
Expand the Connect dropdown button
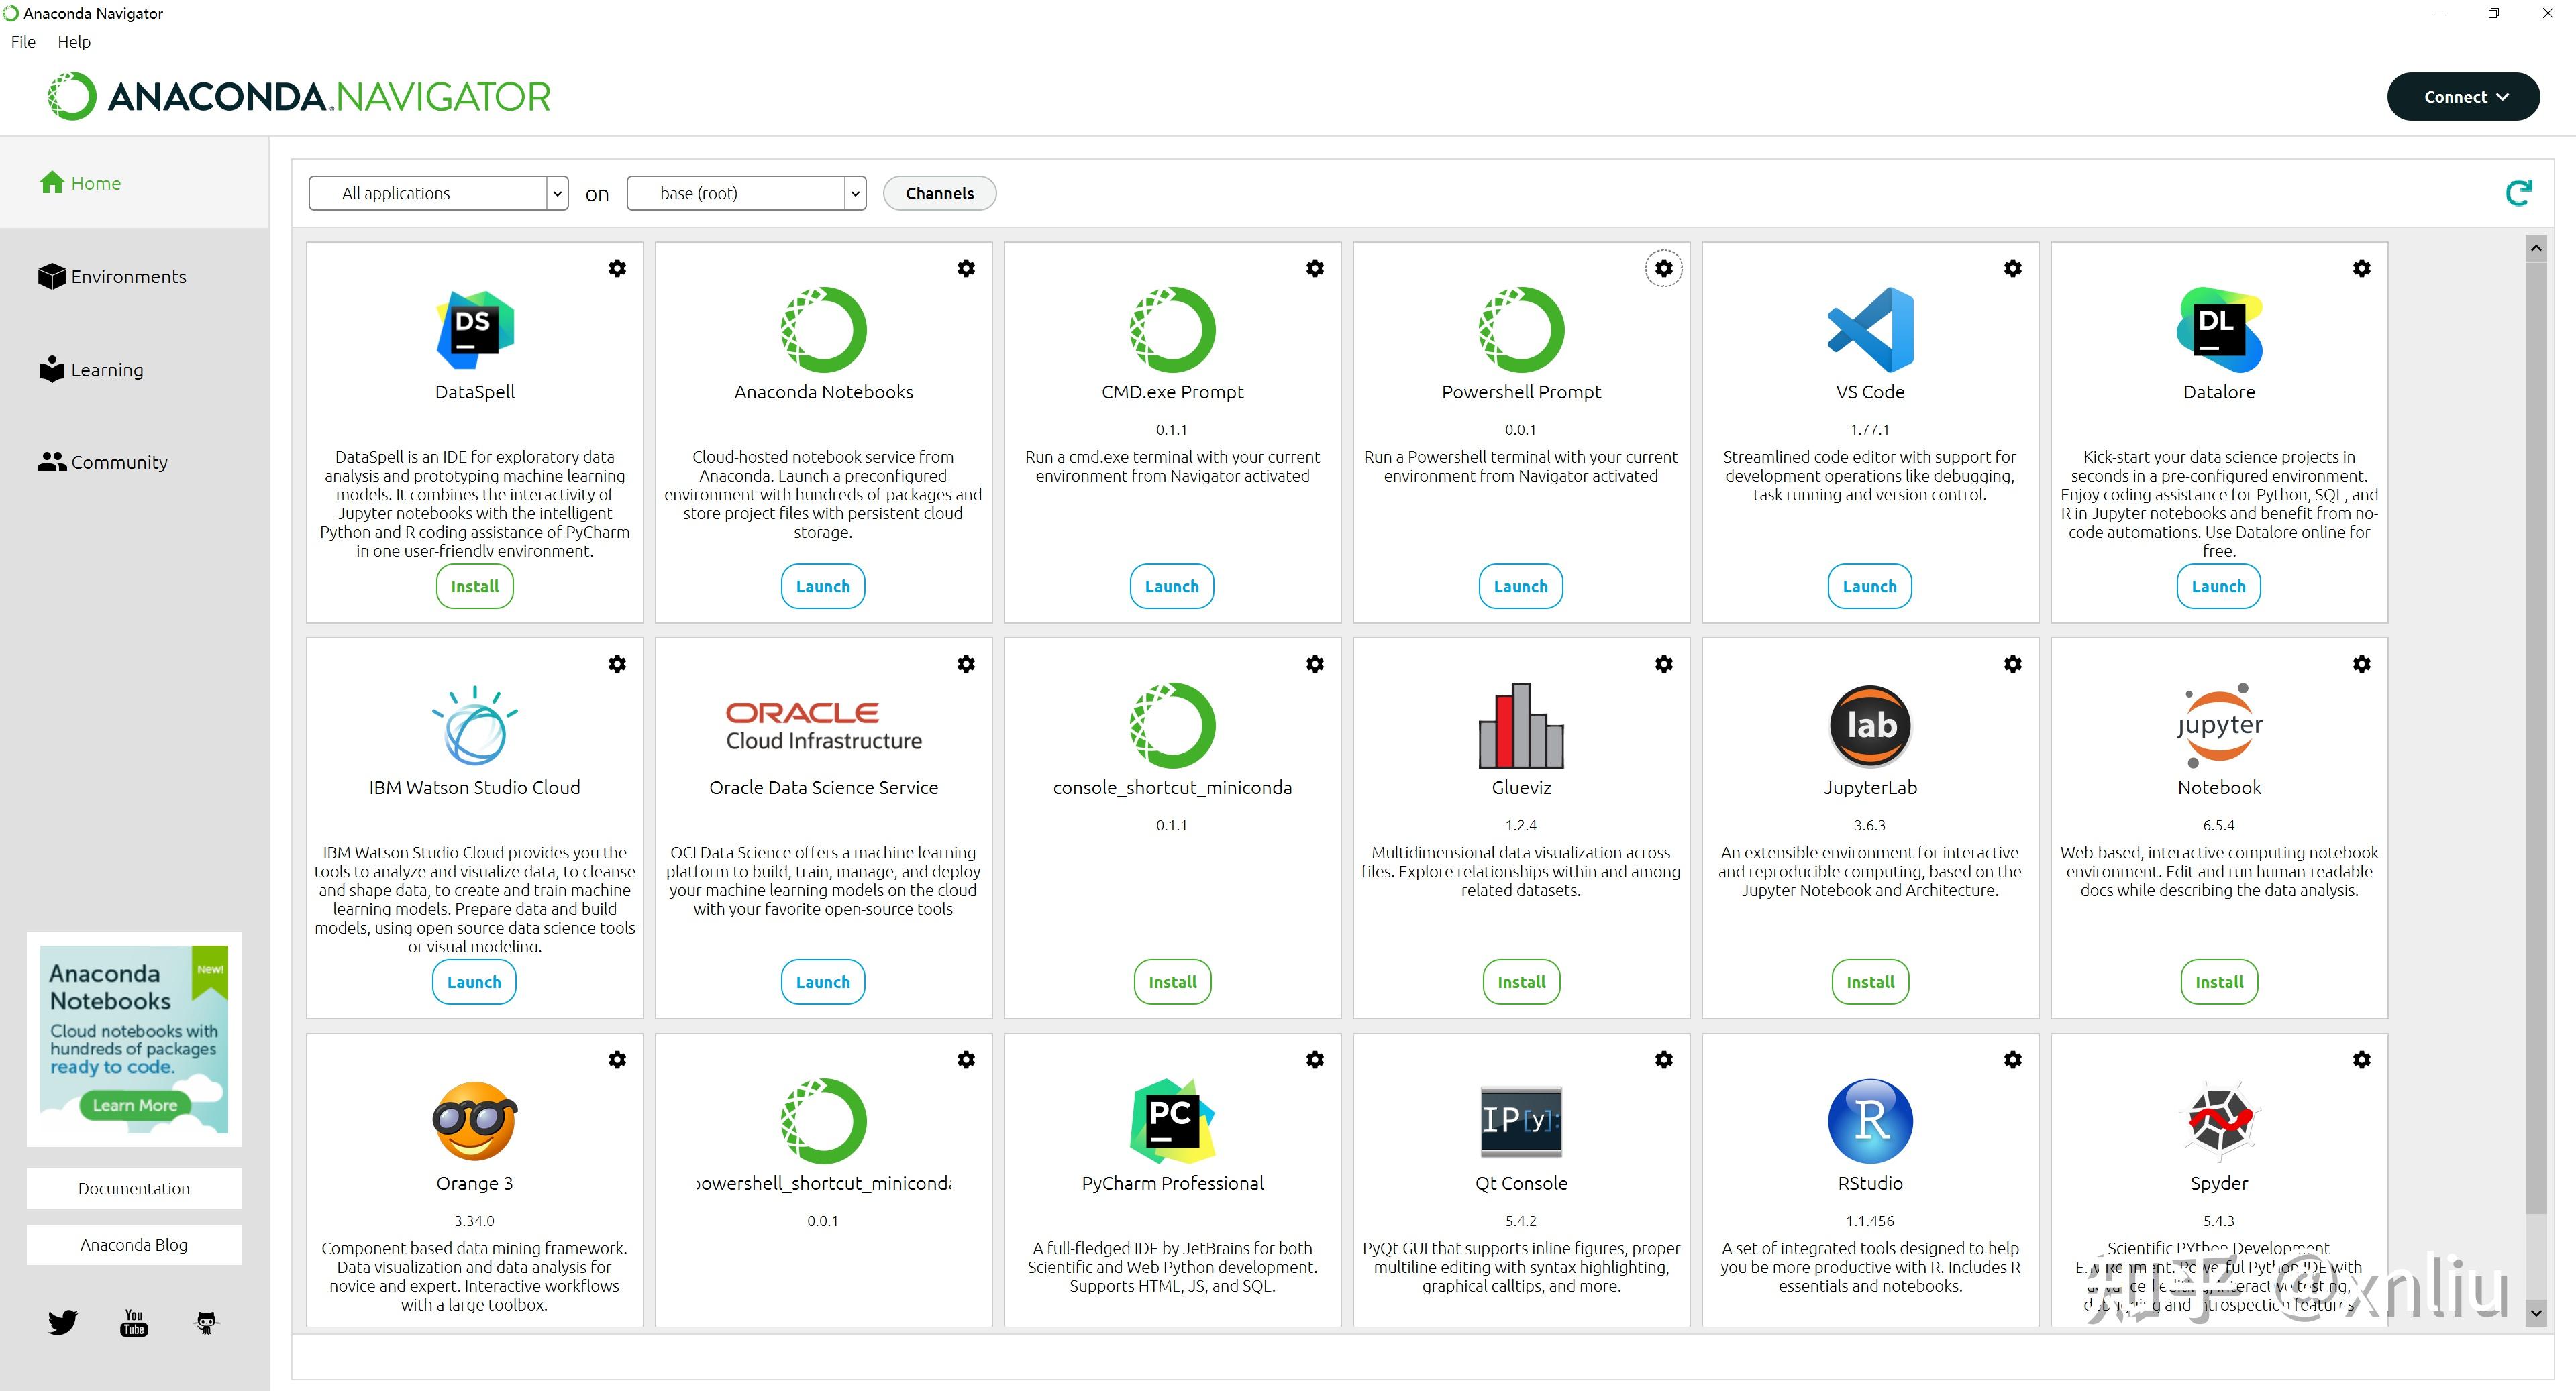[x=2462, y=97]
